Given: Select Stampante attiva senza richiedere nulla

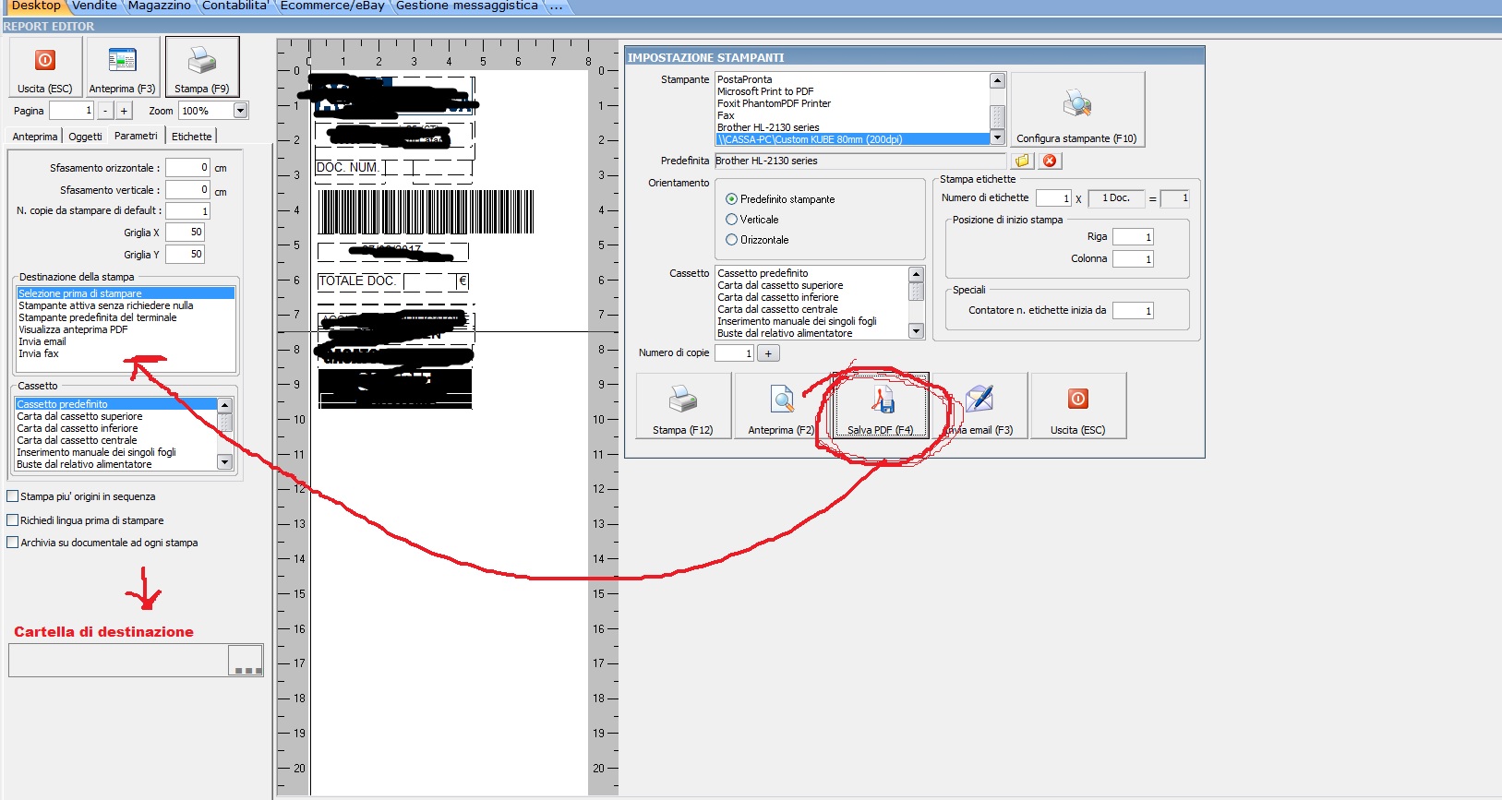Looking at the screenshot, I should (x=126, y=305).
